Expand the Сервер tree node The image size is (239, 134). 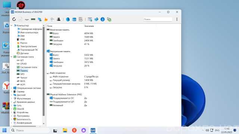tap(12, 92)
